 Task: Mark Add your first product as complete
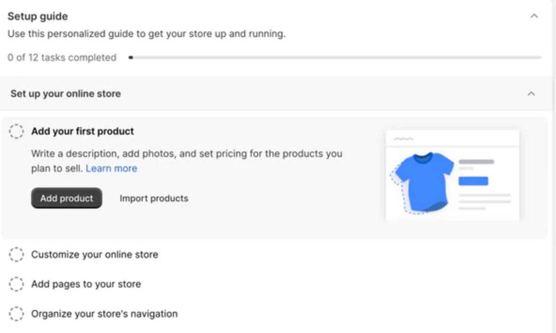click(x=16, y=131)
